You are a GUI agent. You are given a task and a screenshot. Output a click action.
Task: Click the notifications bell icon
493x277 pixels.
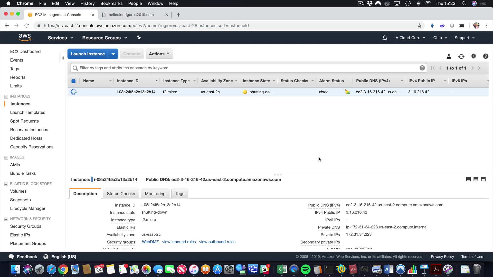385,38
